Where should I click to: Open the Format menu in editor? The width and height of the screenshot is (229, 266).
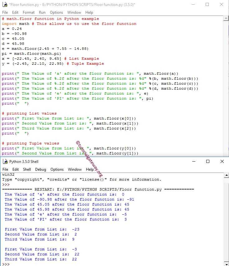(28, 12)
